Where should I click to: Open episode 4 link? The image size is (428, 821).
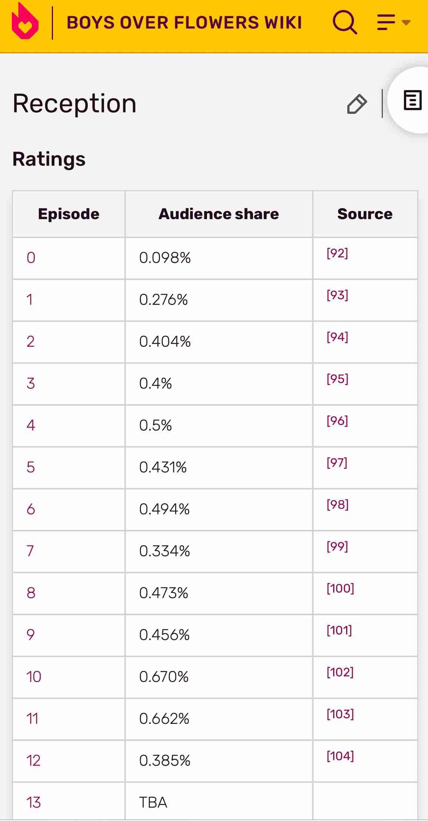tap(31, 425)
